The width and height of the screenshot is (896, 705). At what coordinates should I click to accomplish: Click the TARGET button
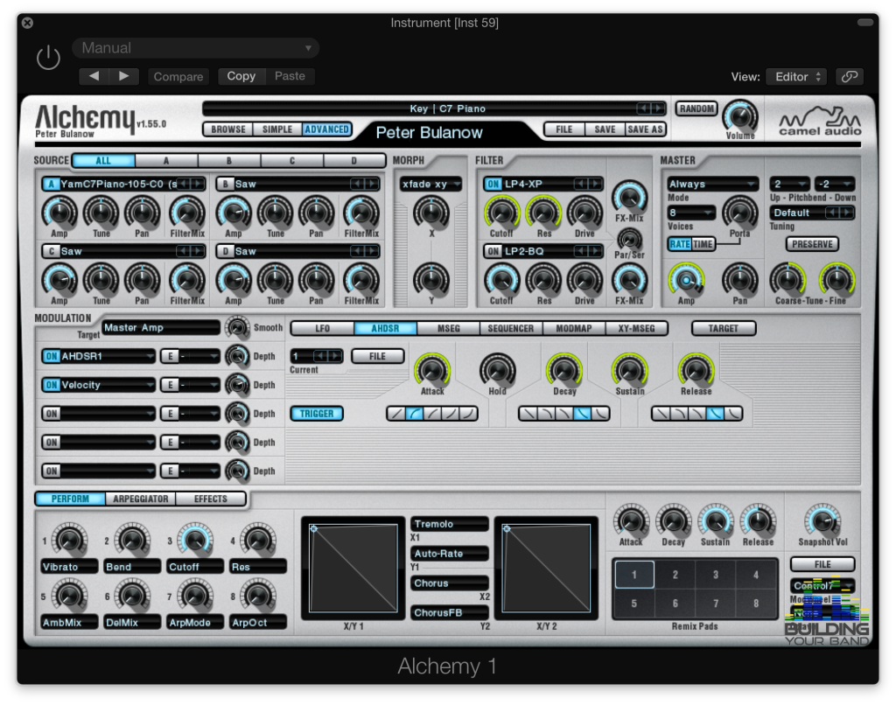[724, 329]
